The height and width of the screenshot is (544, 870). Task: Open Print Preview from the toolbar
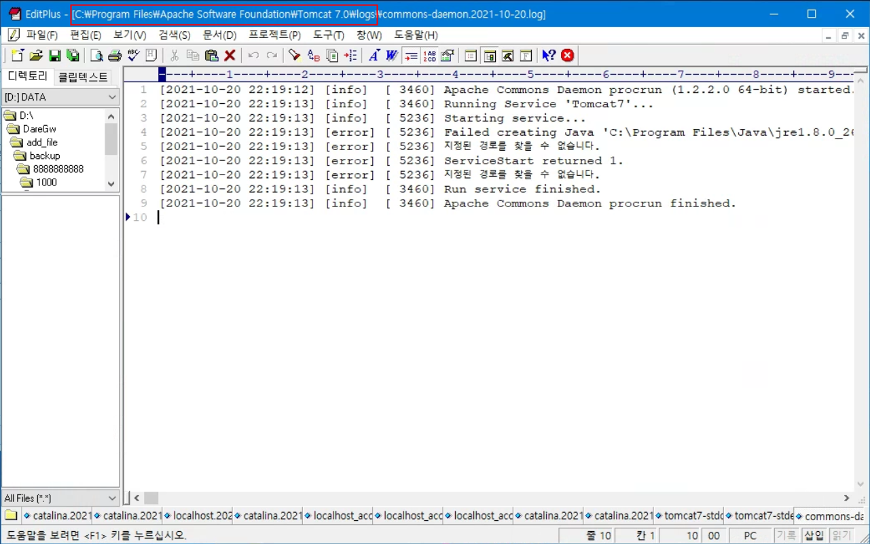[x=96, y=56]
